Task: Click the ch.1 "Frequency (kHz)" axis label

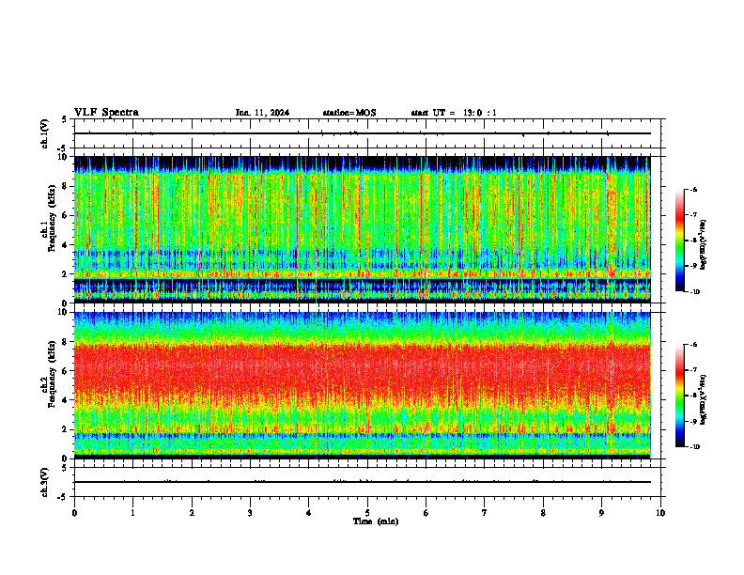Action: 53,218
